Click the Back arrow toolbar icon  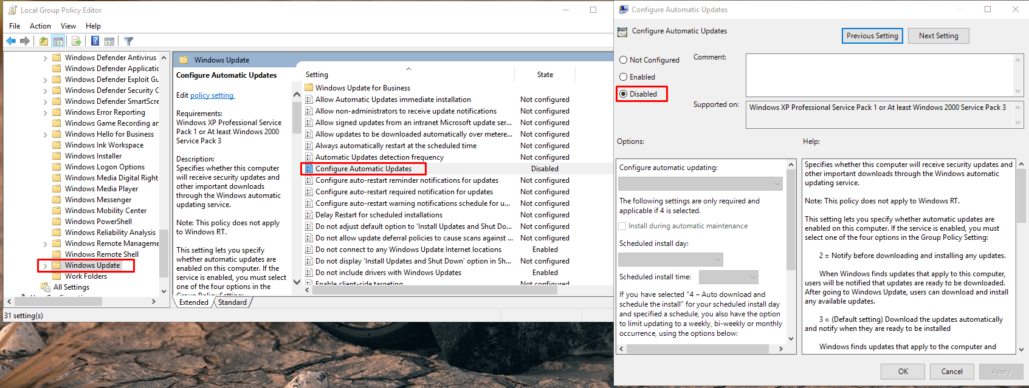point(11,41)
